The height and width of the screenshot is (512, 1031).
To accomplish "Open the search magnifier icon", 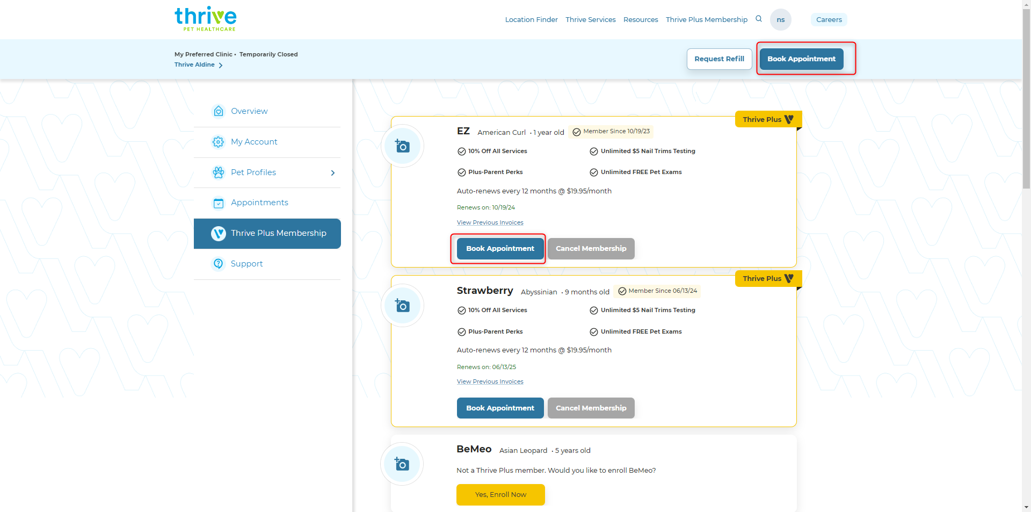I will click(x=759, y=19).
